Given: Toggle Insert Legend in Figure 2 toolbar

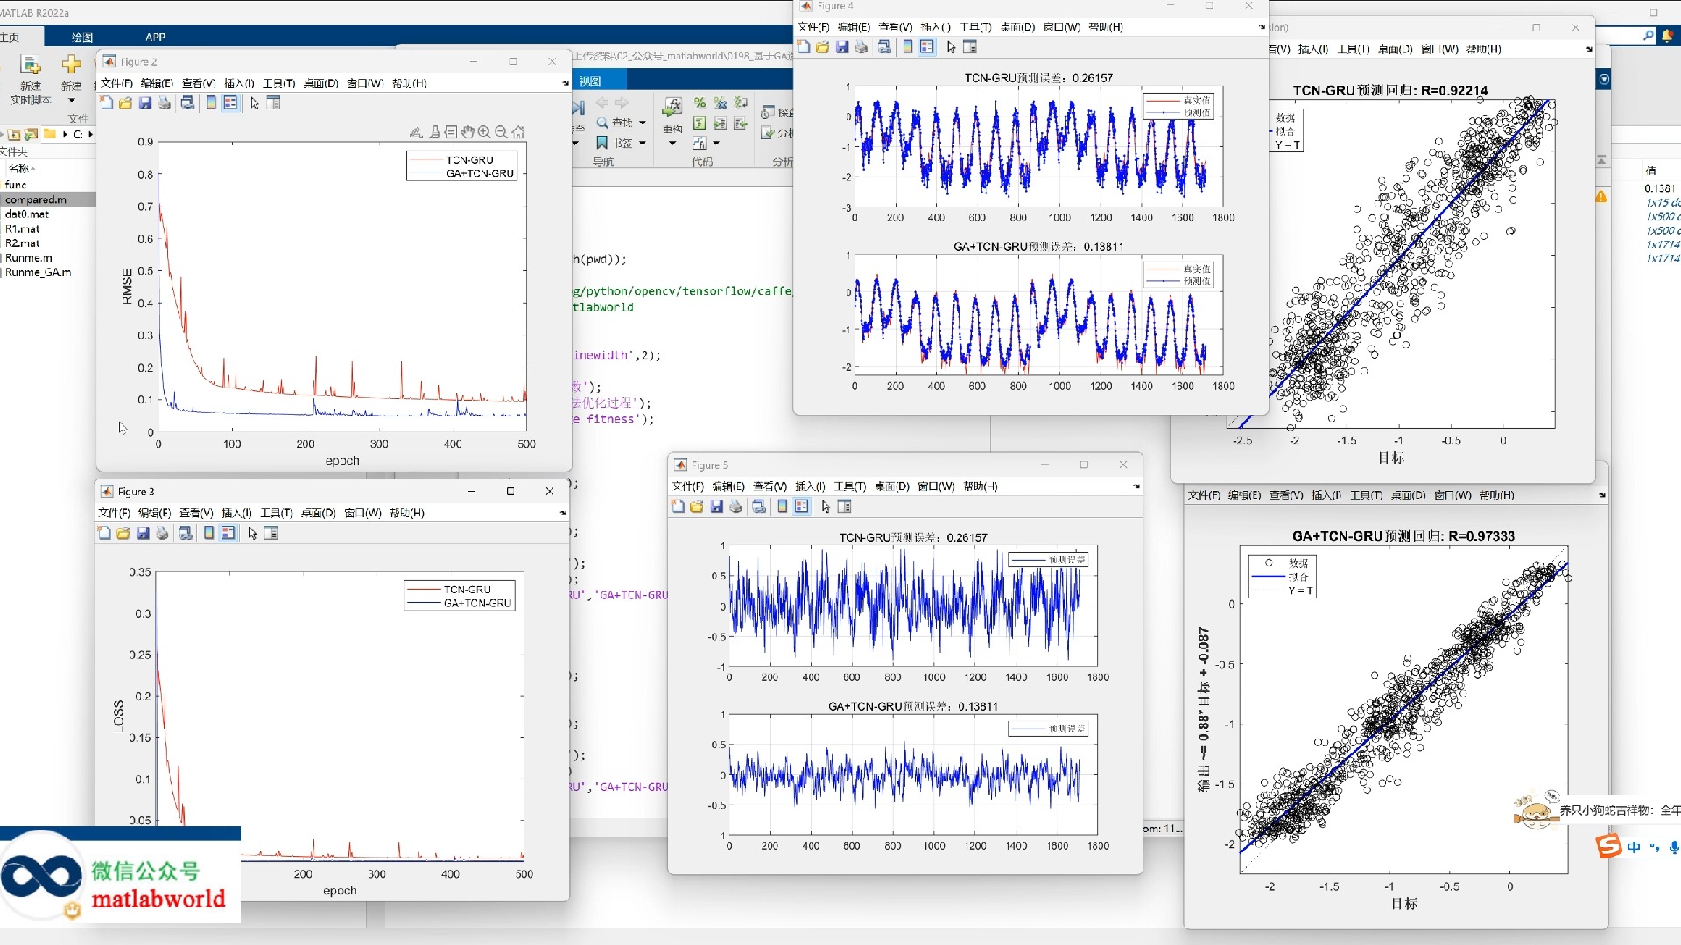Looking at the screenshot, I should tap(230, 103).
